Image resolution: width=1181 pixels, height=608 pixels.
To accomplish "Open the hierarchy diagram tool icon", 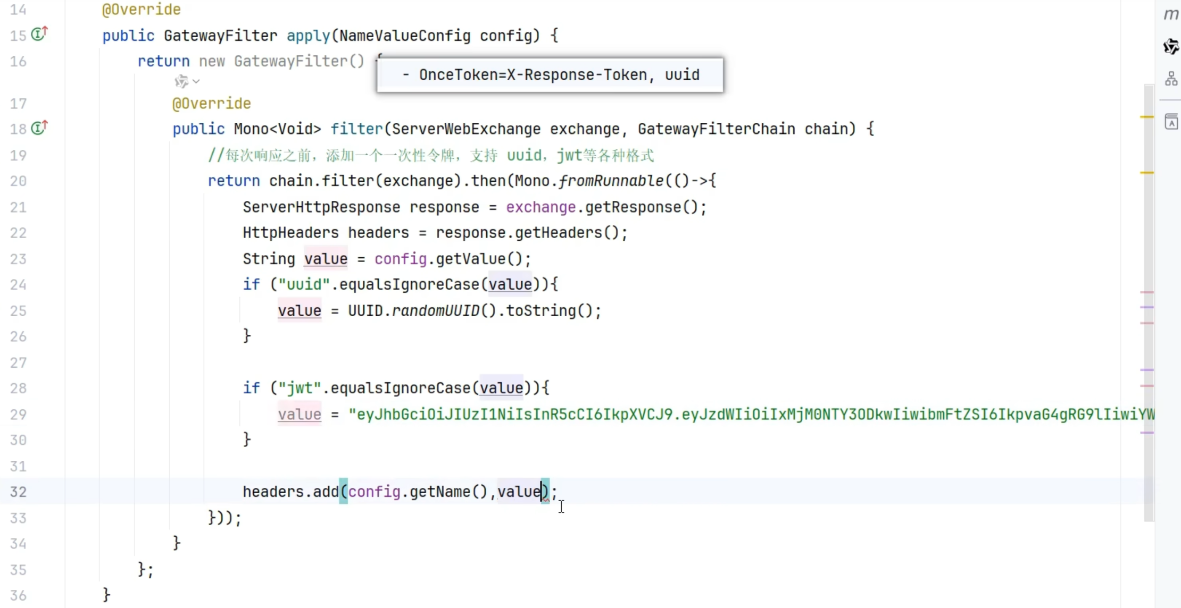I will point(1171,79).
